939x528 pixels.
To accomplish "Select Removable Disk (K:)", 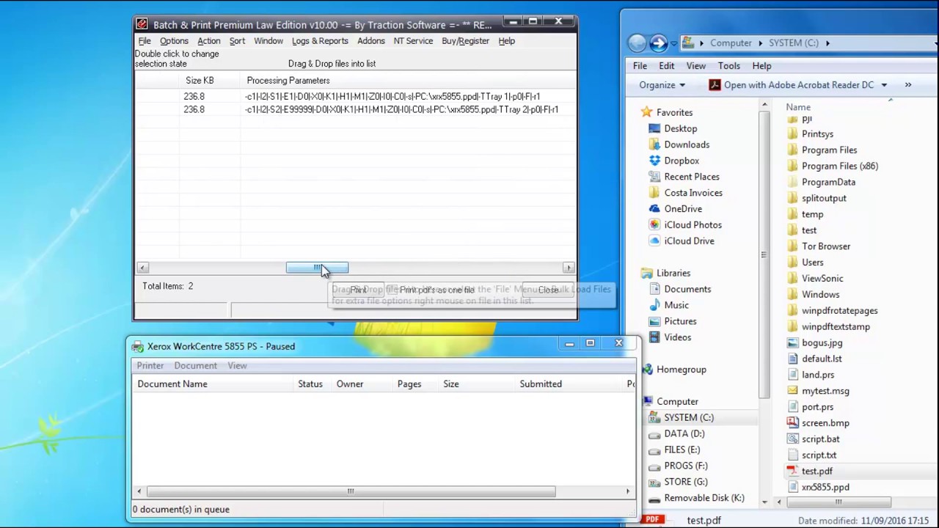I will [704, 499].
